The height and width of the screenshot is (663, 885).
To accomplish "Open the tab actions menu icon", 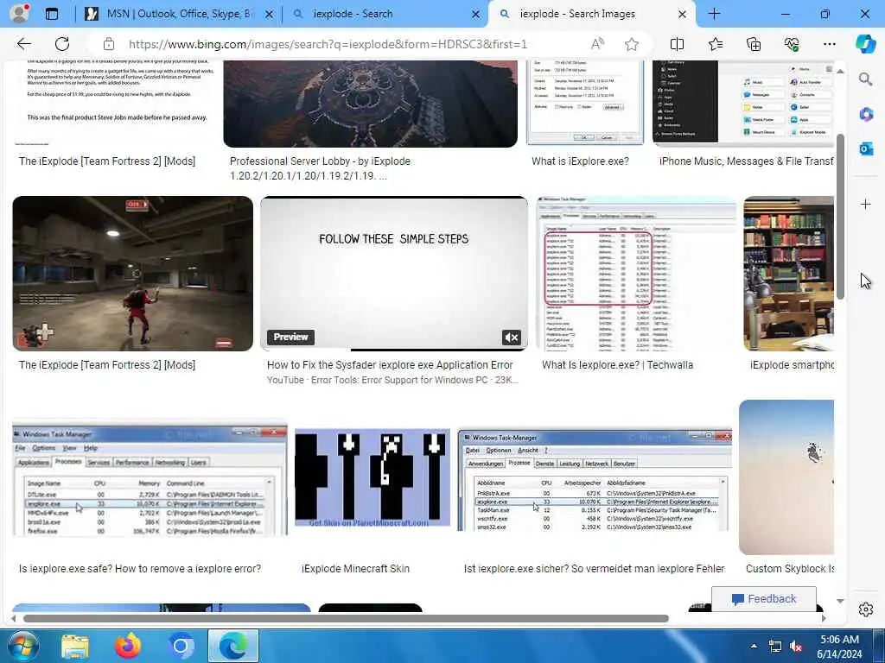I will pos(52,14).
